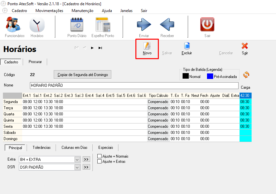
Task: Enable the Ajuste + Normais checkbox
Action: (x=100, y=156)
